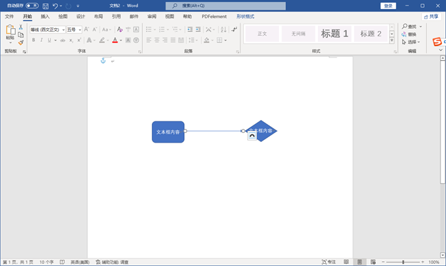Toggle the Focus mode in status bar
Screen dimensions: 446x266
tap(328, 262)
